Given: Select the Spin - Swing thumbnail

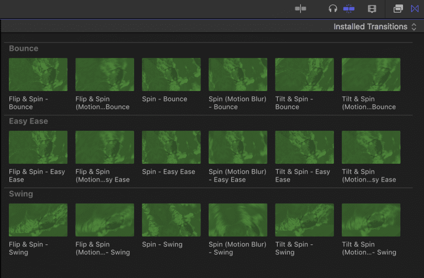Looking at the screenshot, I should point(171,220).
